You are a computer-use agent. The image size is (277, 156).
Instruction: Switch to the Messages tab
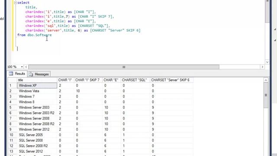tap(39, 74)
